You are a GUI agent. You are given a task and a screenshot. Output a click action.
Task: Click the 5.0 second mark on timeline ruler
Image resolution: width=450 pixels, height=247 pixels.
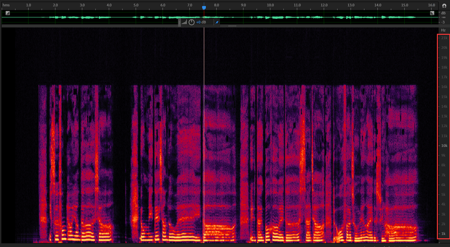[x=136, y=5]
